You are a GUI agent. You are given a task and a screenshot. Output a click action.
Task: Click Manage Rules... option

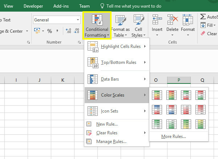point(111,142)
